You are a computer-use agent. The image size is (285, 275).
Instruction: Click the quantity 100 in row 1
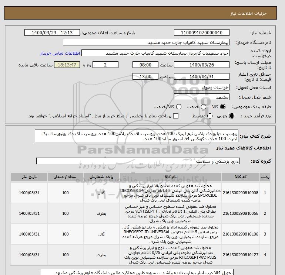coord(66,193)
